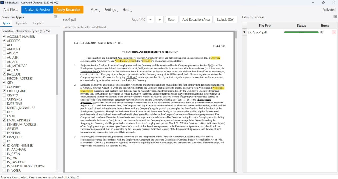Switch to the Types tab
The height and width of the screenshot is (179, 338).
6,23
